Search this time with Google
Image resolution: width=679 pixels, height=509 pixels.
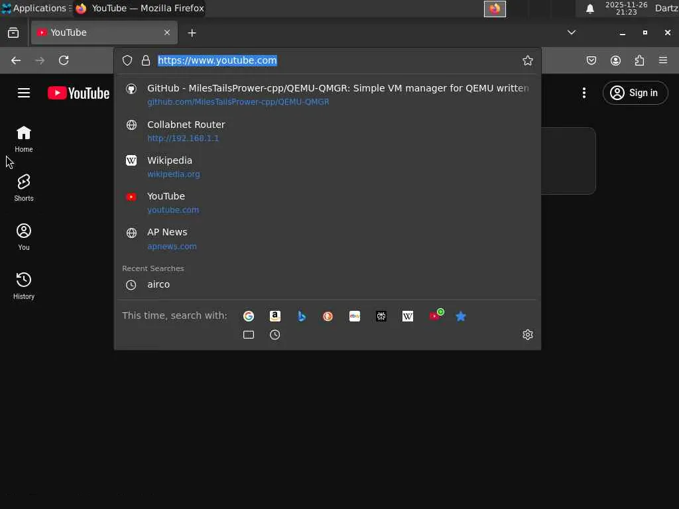click(249, 316)
